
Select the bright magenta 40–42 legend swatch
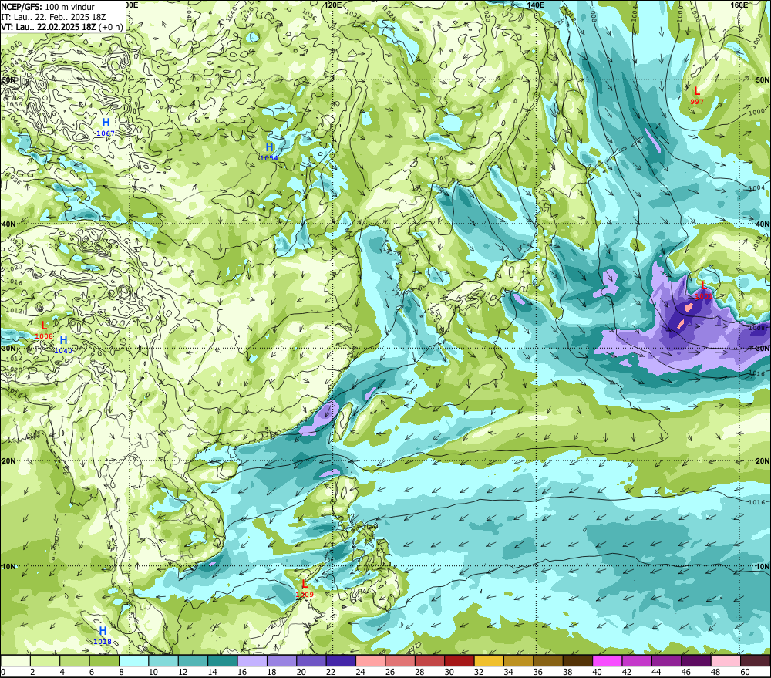[x=608, y=661]
